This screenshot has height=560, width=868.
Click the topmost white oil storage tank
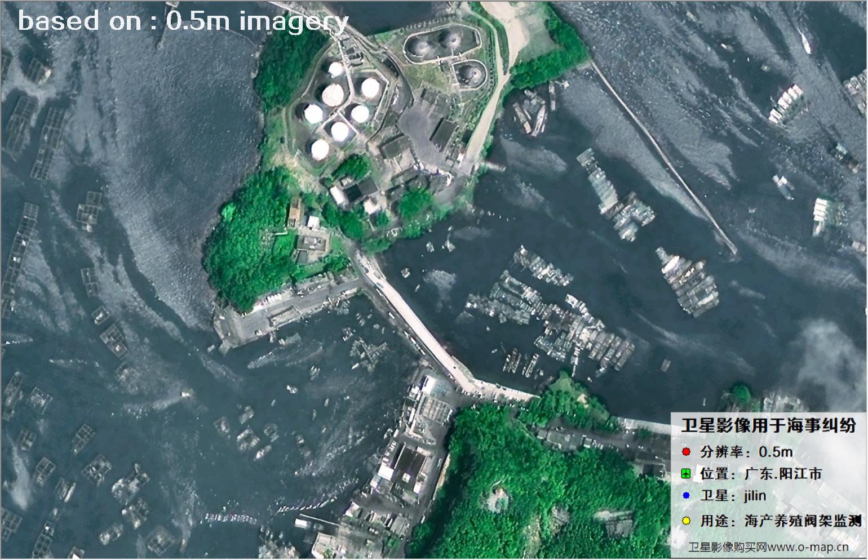click(x=335, y=69)
